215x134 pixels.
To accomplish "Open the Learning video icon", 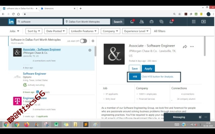I will click(204, 21).
